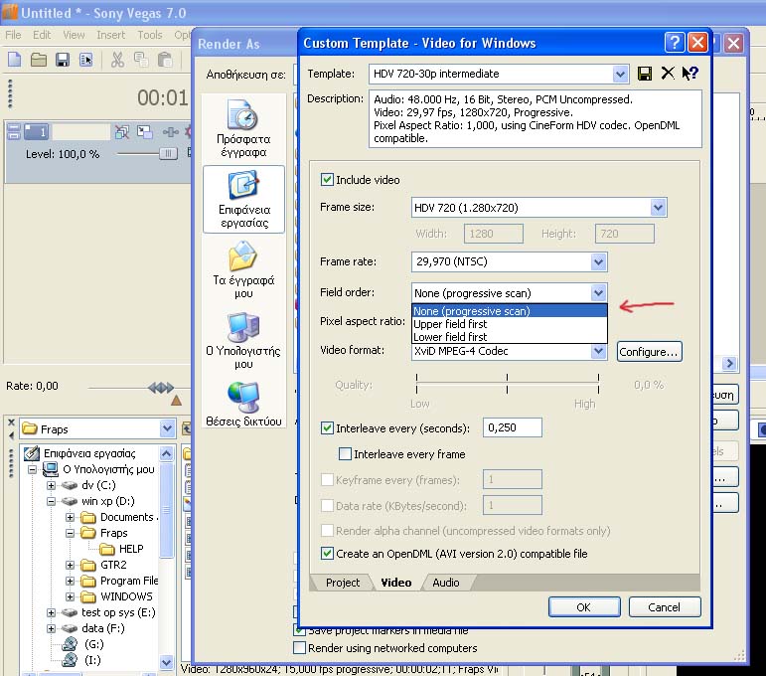Screen dimensions: 766x676
Task: Collapse the win xp (D:) drive node
Action: click(x=51, y=501)
